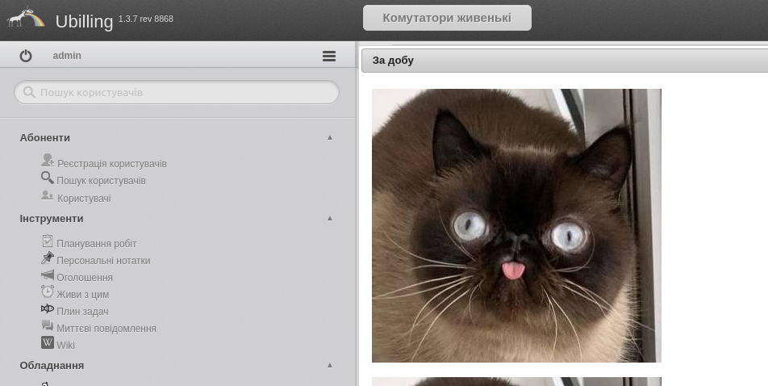
Task: Click the user registration person-plus icon
Action: coord(48,160)
